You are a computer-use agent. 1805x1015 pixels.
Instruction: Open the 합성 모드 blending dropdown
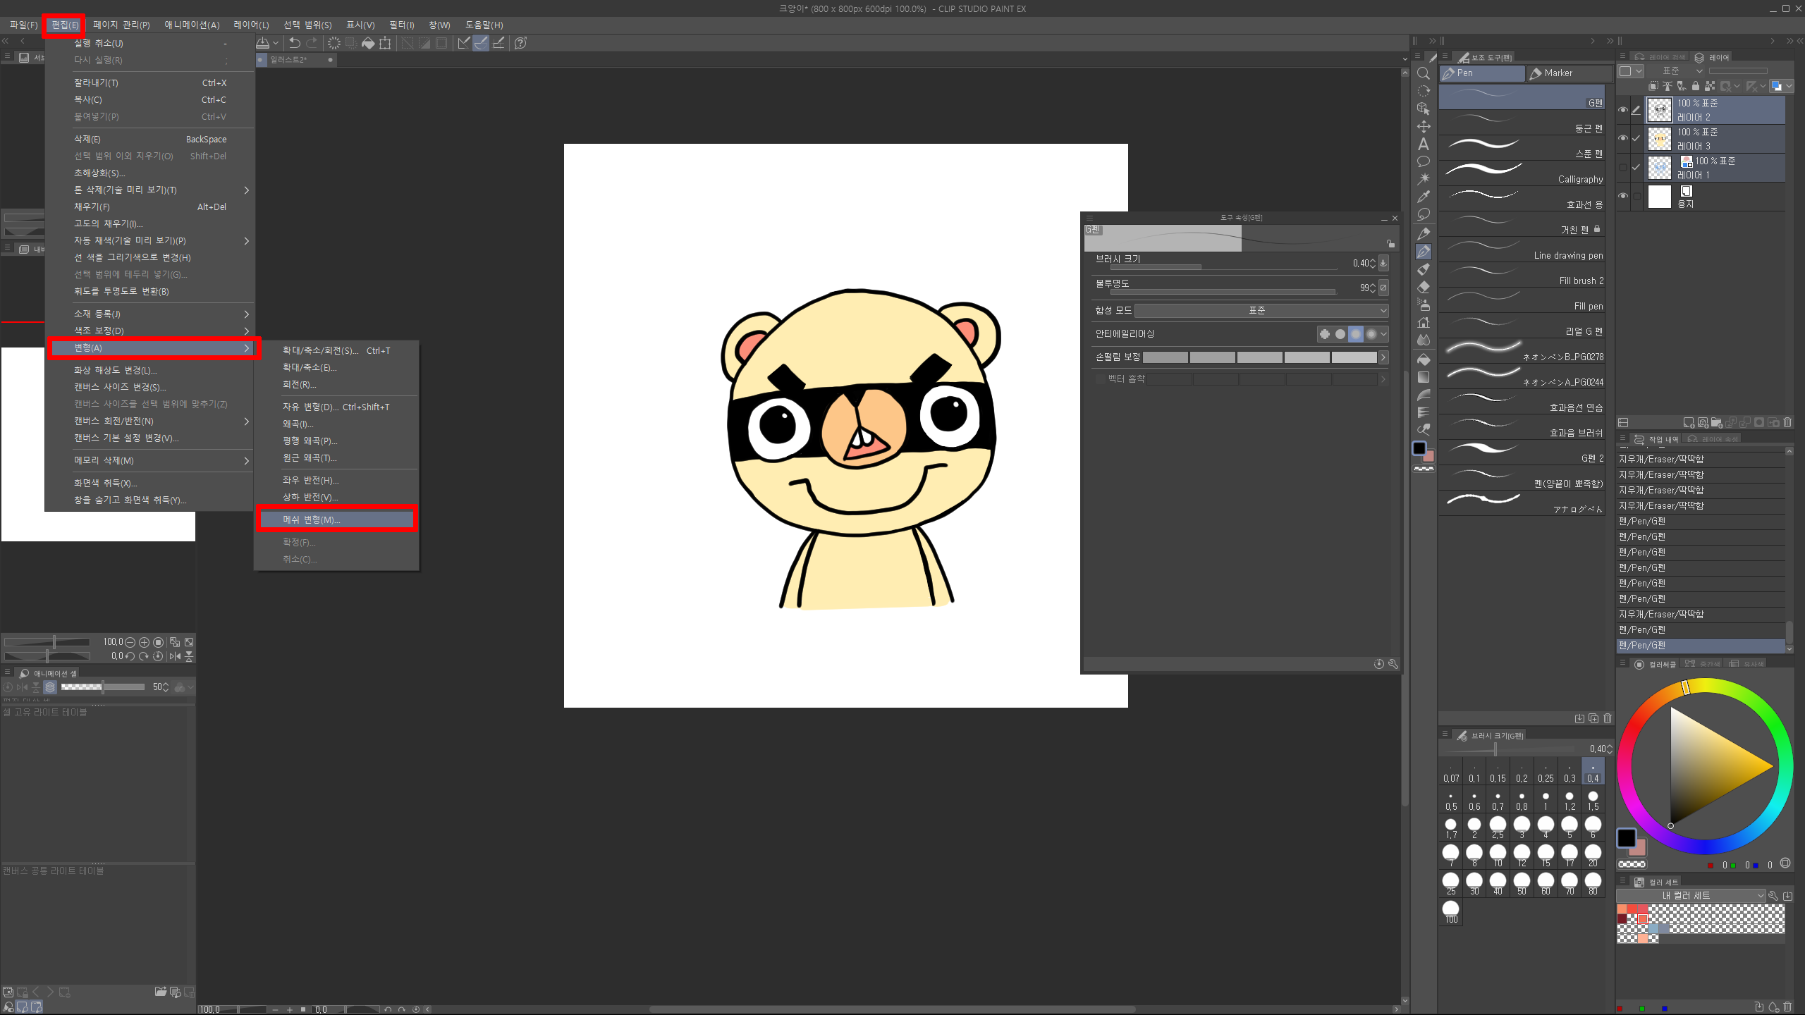pos(1261,311)
